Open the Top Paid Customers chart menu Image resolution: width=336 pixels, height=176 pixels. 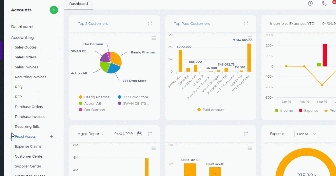tap(250, 38)
